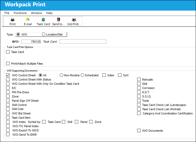Check Sorted by Panel checkbox
196x142 pixels.
click(76, 122)
